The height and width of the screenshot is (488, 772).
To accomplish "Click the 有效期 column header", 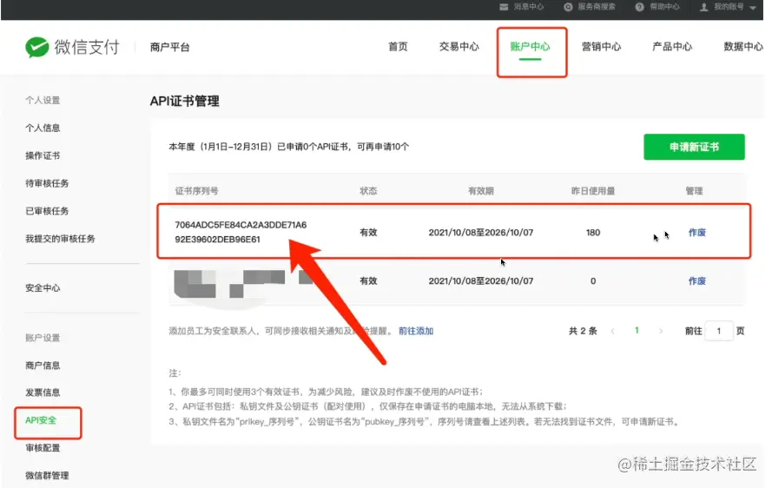I will tap(480, 191).
